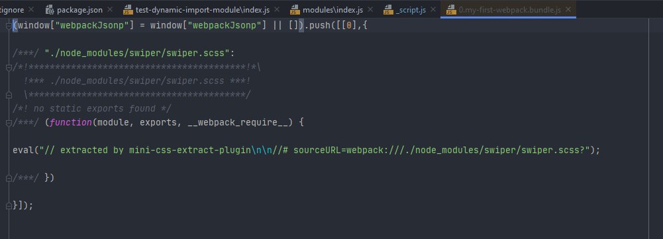The height and width of the screenshot is (239, 663).
Task: Open the _script.js tab
Action: coord(410,9)
